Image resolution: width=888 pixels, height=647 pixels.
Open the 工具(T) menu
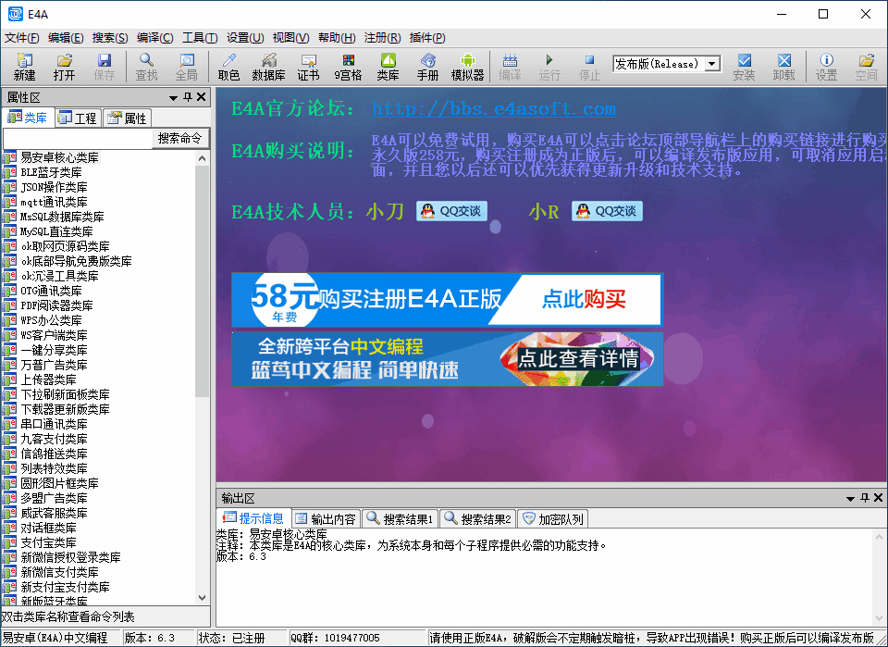(200, 38)
